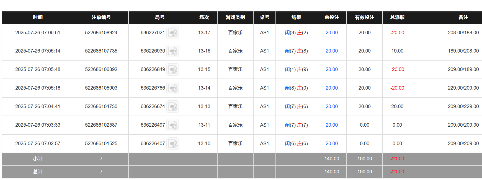Select the 有效投注 column header
This screenshot has height=180, width=482.
point(364,17)
